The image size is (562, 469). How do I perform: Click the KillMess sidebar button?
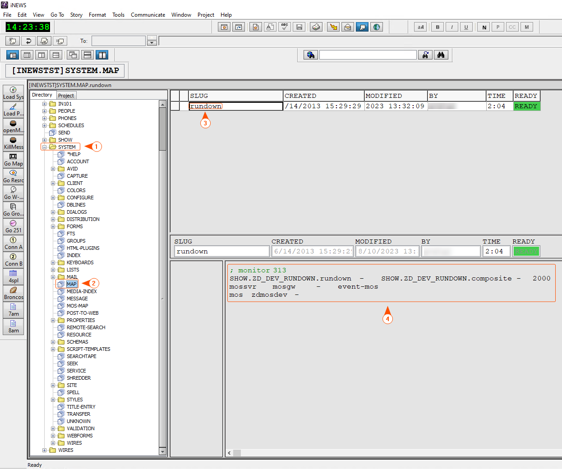[x=14, y=143]
